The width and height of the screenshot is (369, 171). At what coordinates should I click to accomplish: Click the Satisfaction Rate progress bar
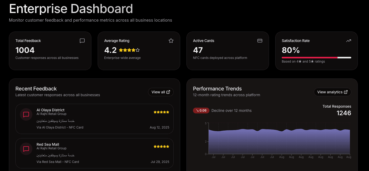tap(316, 57)
